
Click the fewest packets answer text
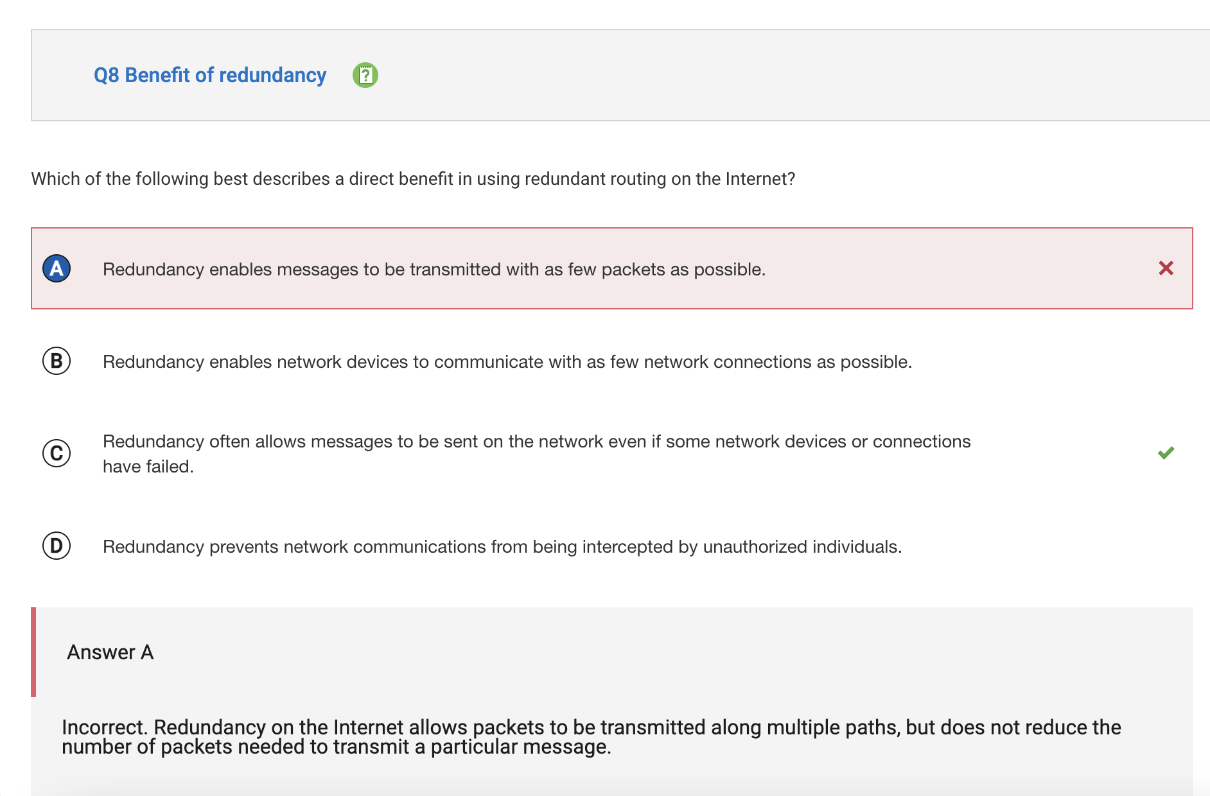pos(434,269)
